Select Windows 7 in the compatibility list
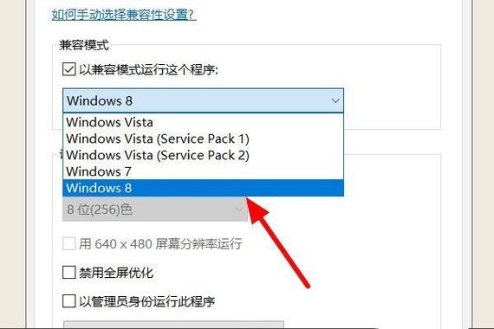 203,171
